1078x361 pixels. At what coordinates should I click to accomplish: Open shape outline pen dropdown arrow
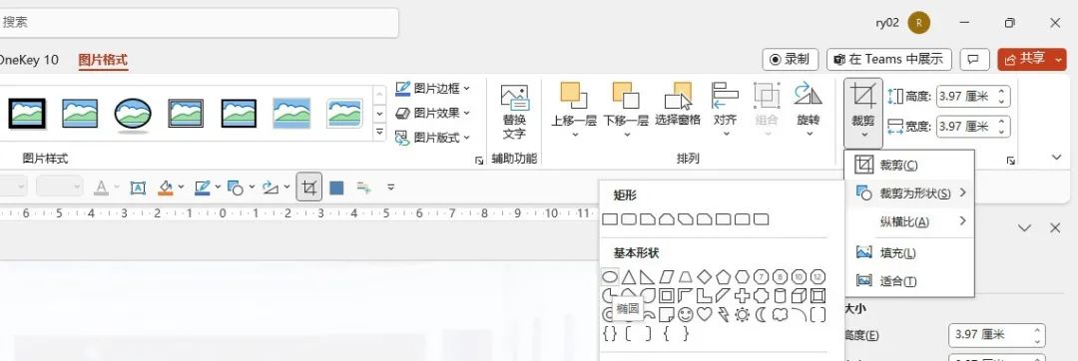tap(218, 186)
